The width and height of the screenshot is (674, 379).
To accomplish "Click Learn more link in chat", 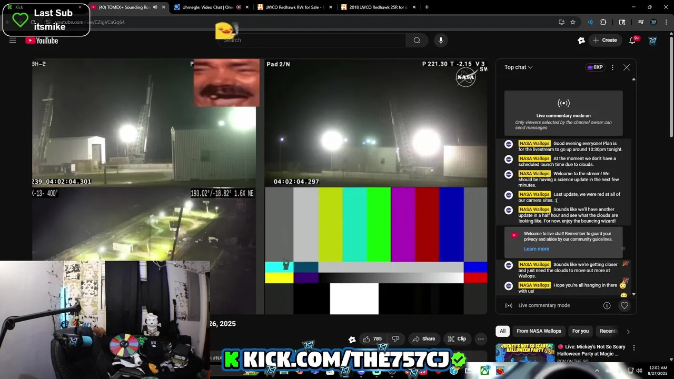I will [537, 249].
